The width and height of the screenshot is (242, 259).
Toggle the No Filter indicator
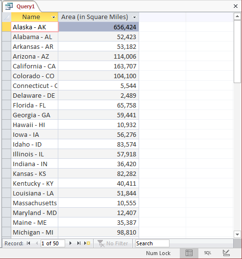113,243
